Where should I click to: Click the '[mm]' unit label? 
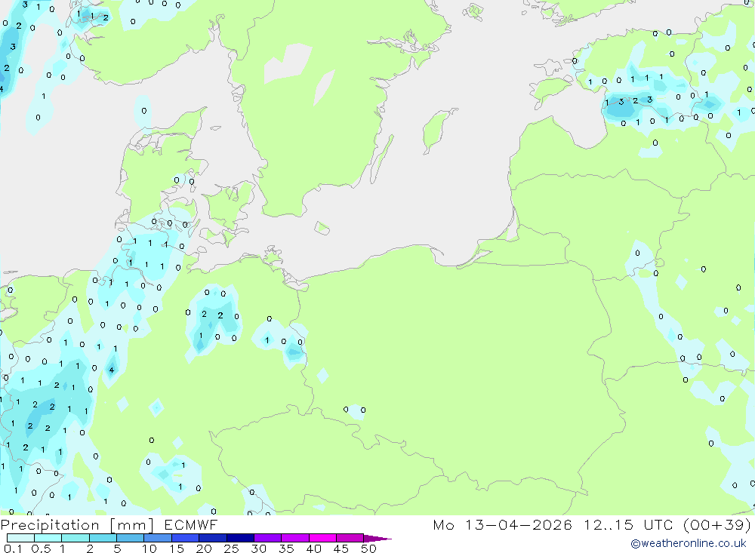132,525
